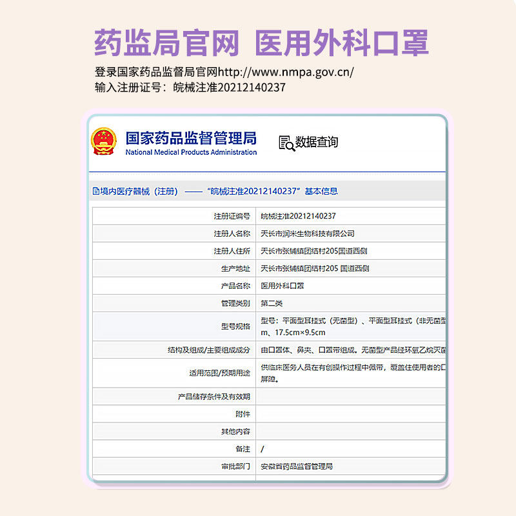Click the 备注 label
Viewport: 516px width, 516px height.
click(x=243, y=449)
